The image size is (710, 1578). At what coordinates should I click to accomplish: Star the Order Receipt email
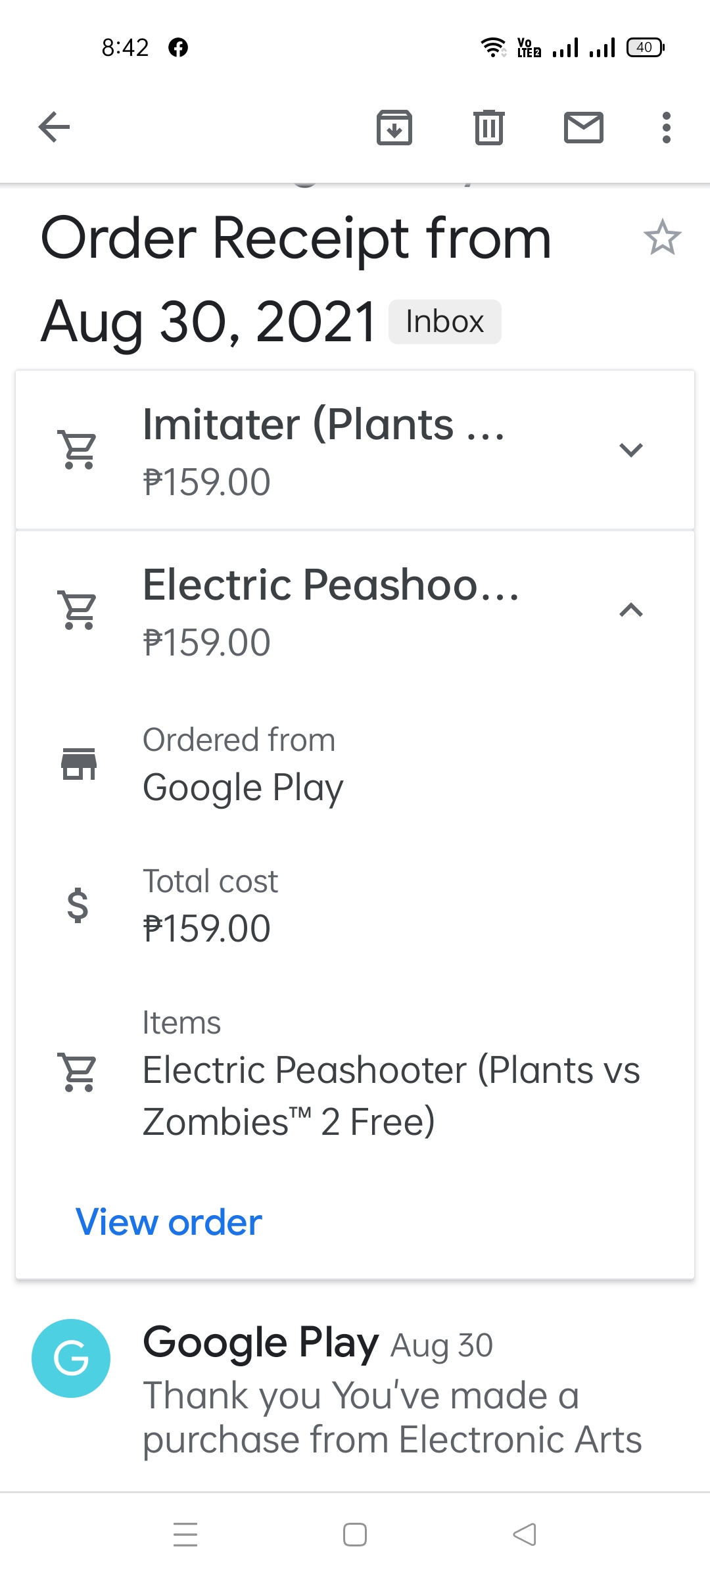pos(662,237)
